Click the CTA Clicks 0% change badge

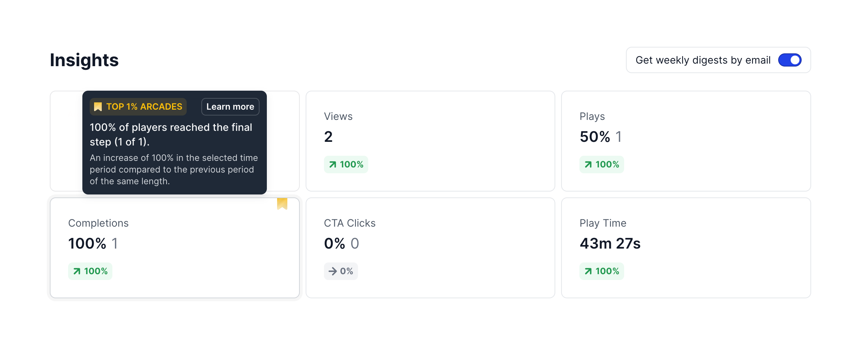point(341,271)
